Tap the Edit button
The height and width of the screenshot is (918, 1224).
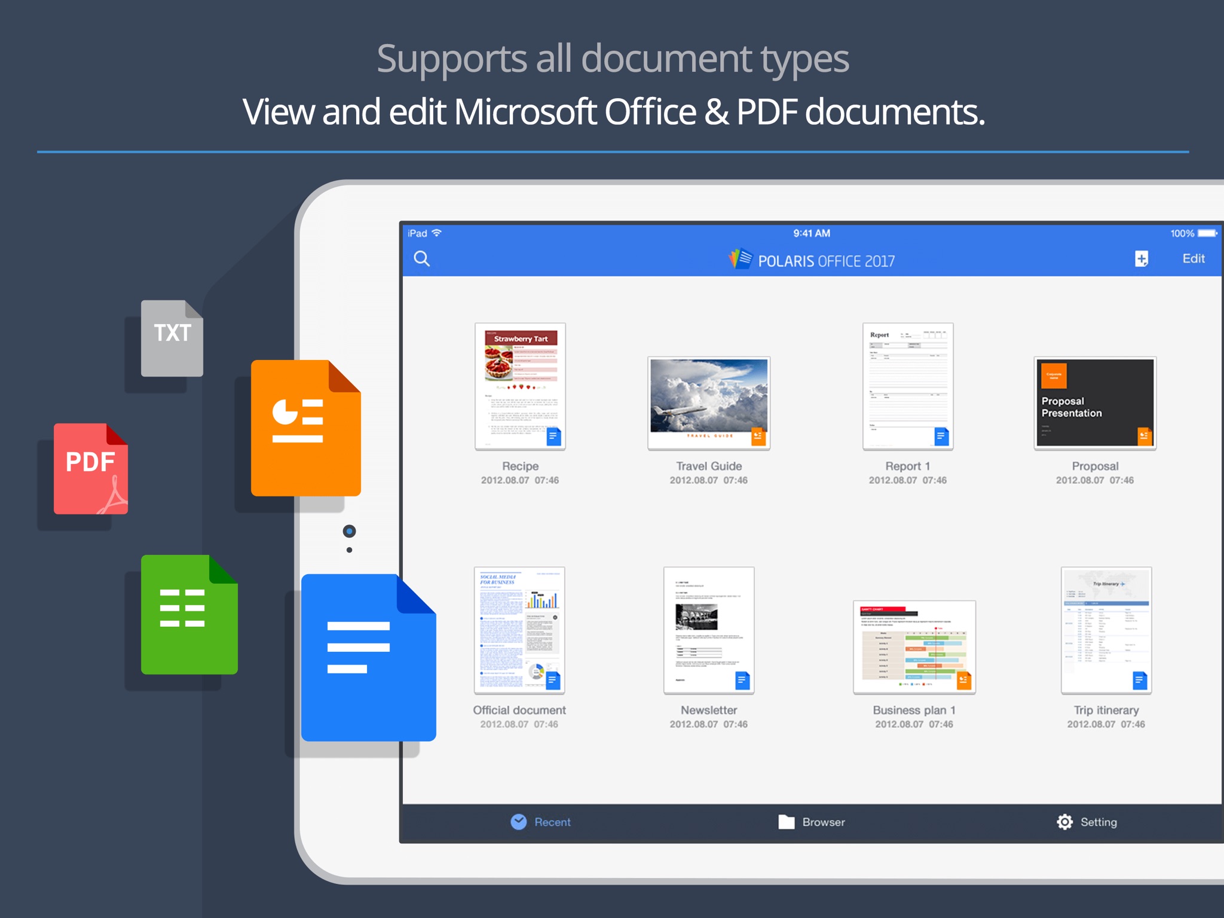pos(1194,258)
